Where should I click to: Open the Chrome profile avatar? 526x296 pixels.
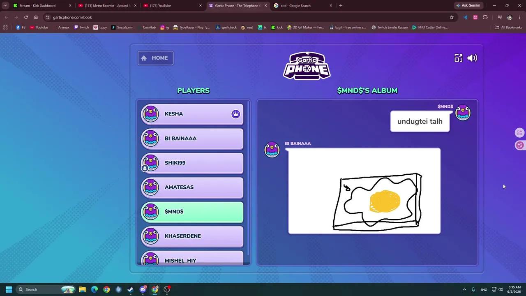[x=510, y=17]
